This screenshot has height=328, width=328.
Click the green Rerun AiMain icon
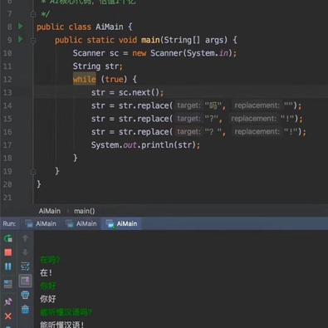8,238
